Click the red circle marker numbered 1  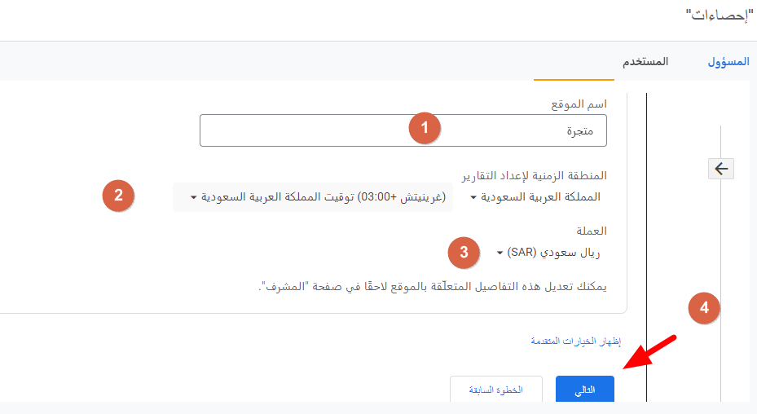point(425,128)
